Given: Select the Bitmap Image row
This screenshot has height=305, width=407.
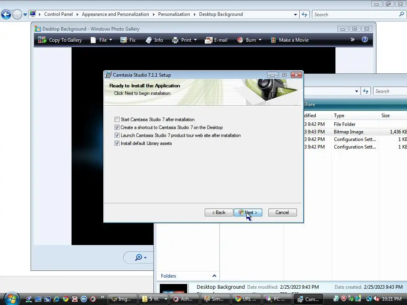Looking at the screenshot, I should pyautogui.click(x=355, y=132).
